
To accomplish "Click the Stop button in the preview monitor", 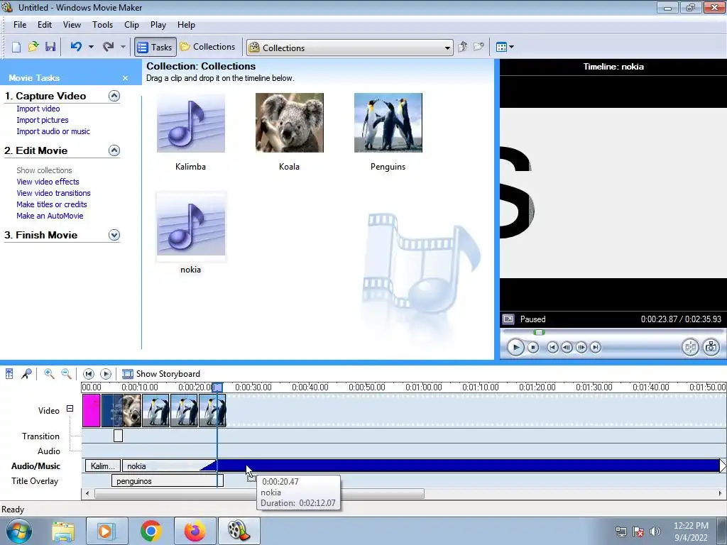I will pos(533,347).
